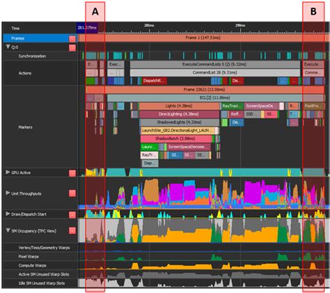Screen dimensions: 330x293
Task: Collapse the Q:0 queue section
Action: point(8,47)
